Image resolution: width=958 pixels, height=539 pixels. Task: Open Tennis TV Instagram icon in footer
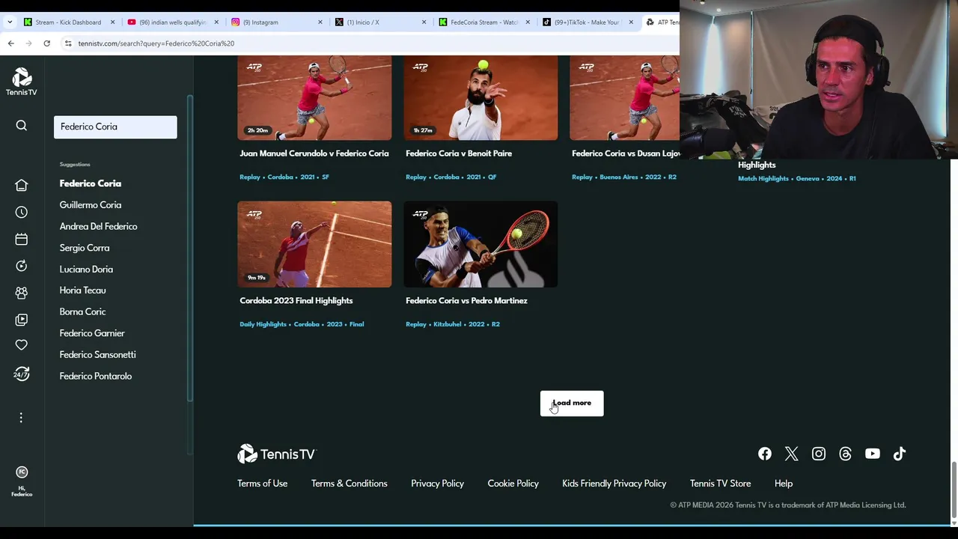819,454
